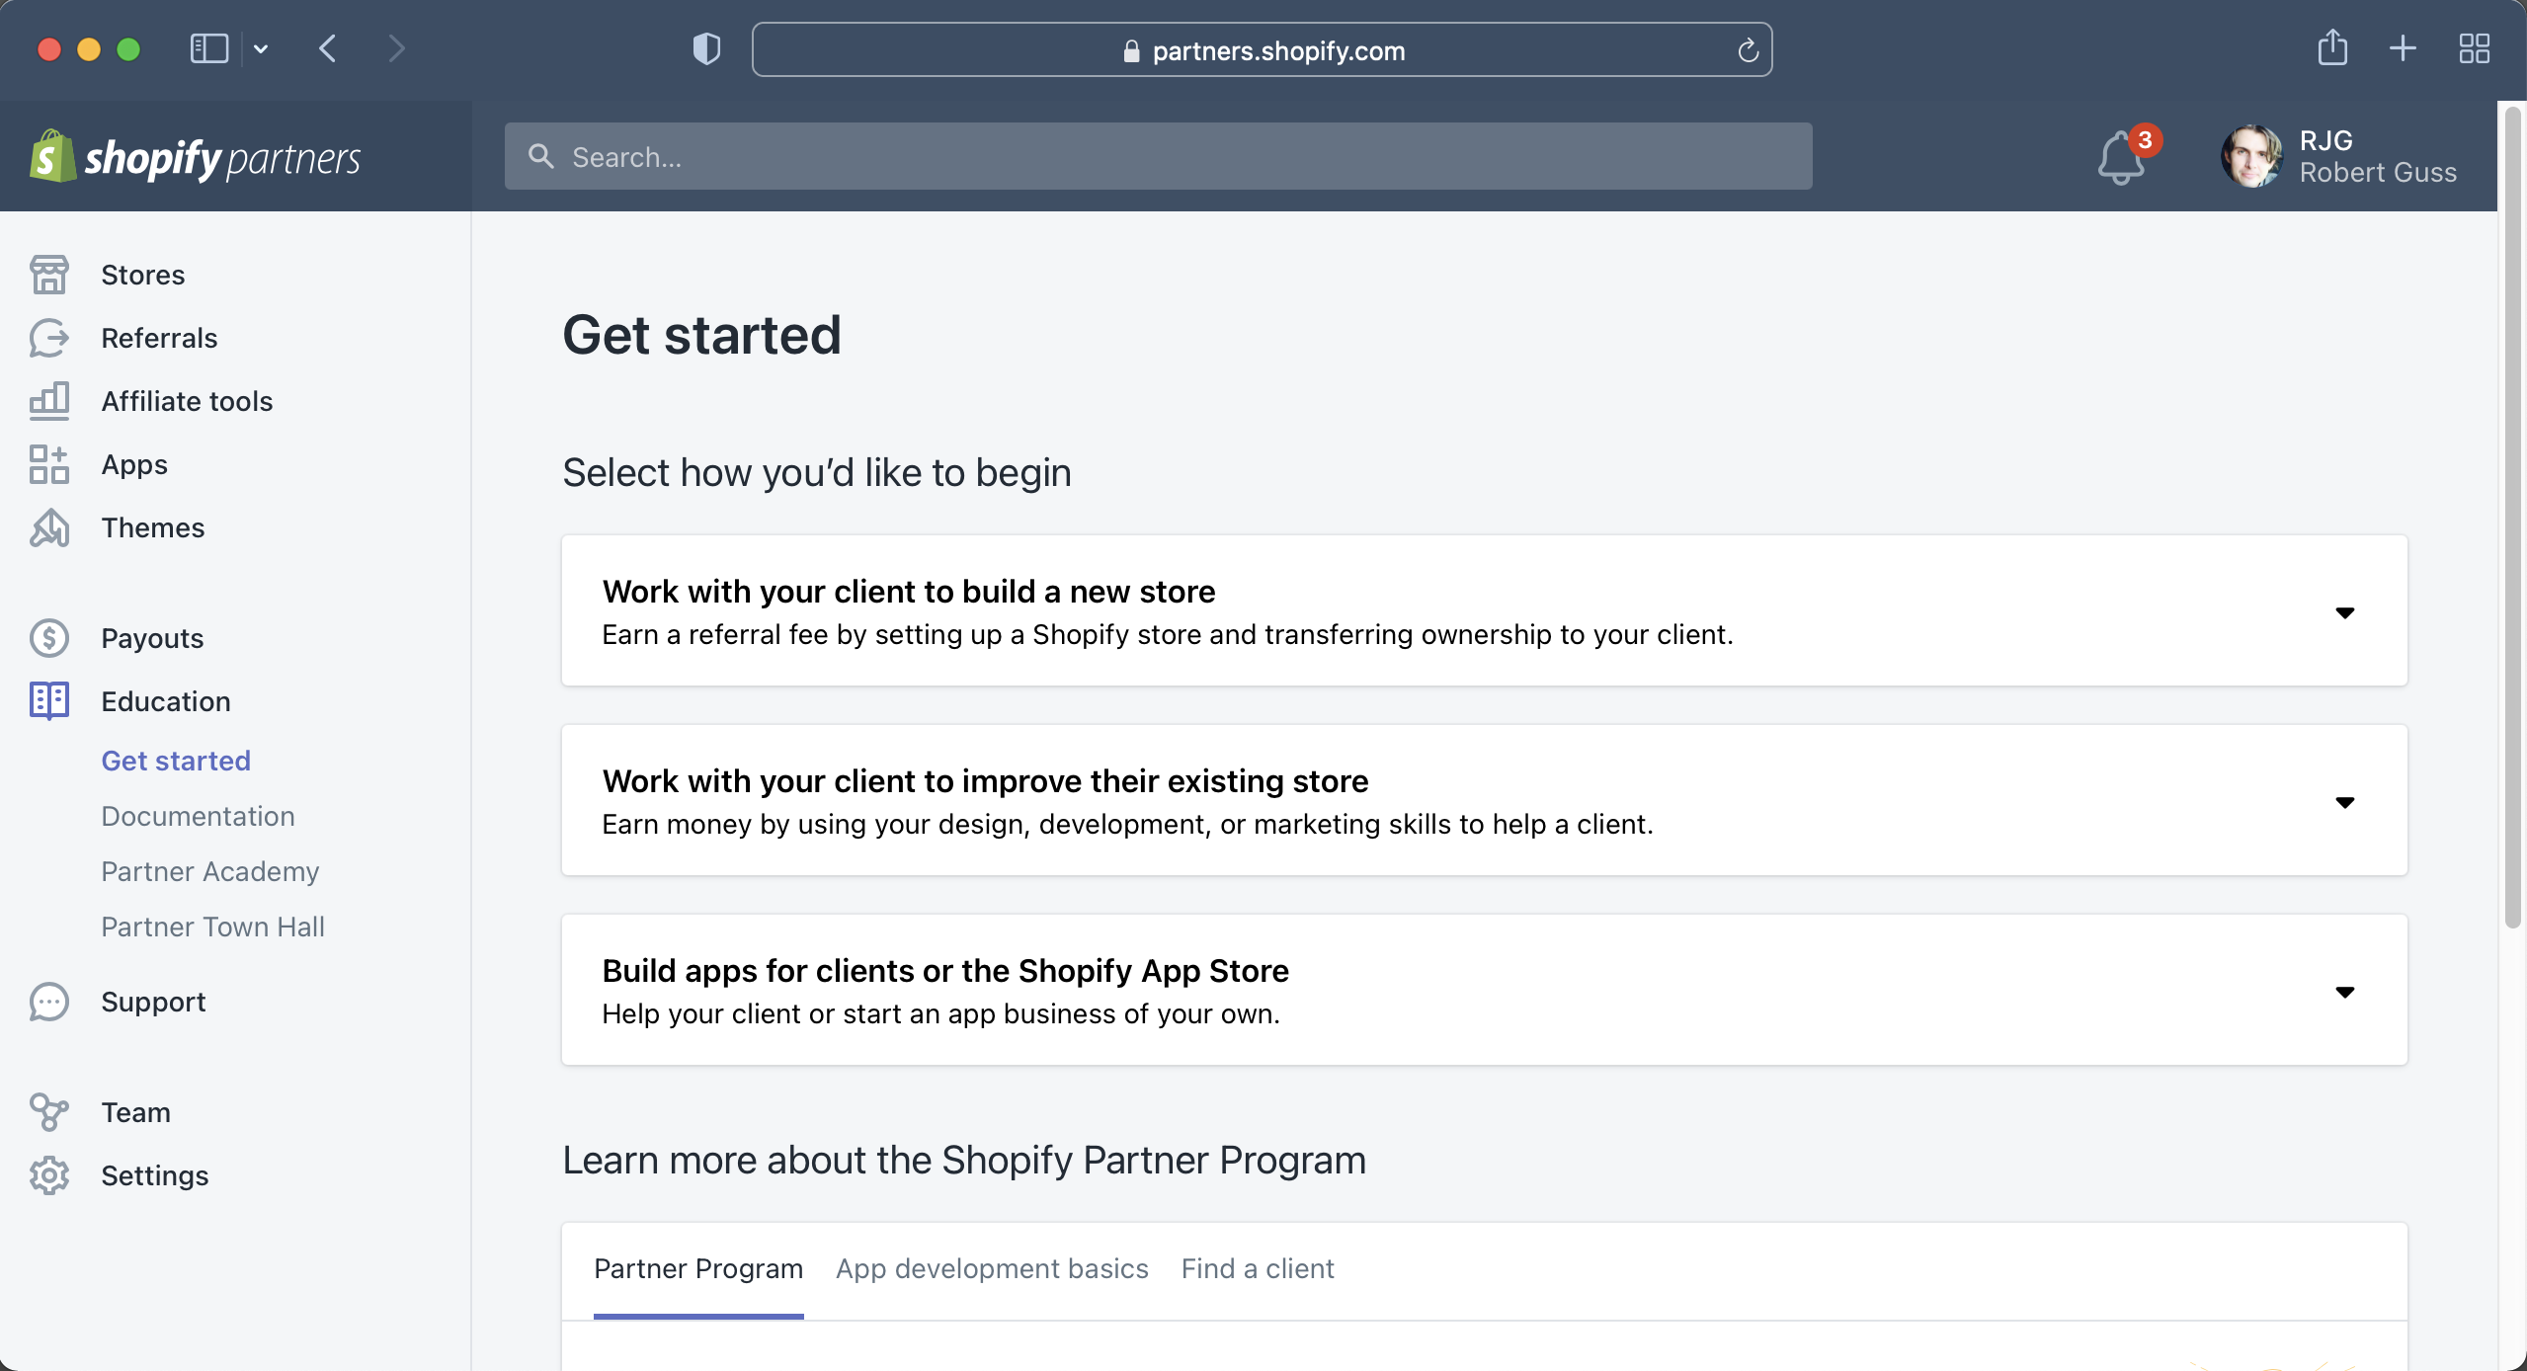This screenshot has width=2527, height=1371.
Task: Open Education label in sidebar
Action: tap(166, 701)
